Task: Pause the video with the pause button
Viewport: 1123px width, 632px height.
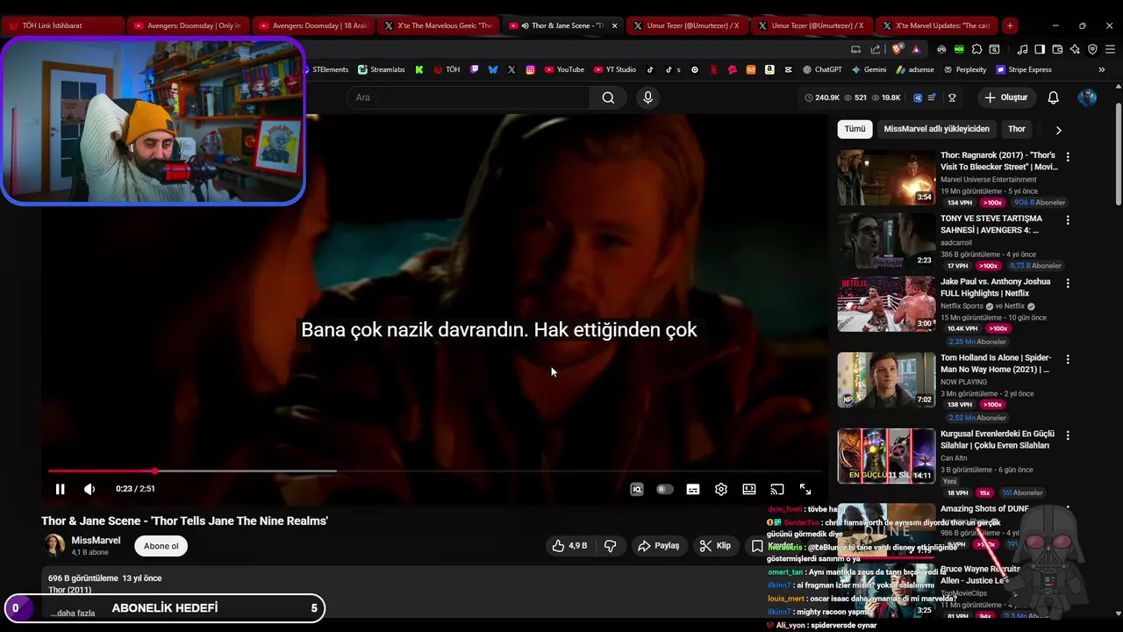Action: (60, 489)
